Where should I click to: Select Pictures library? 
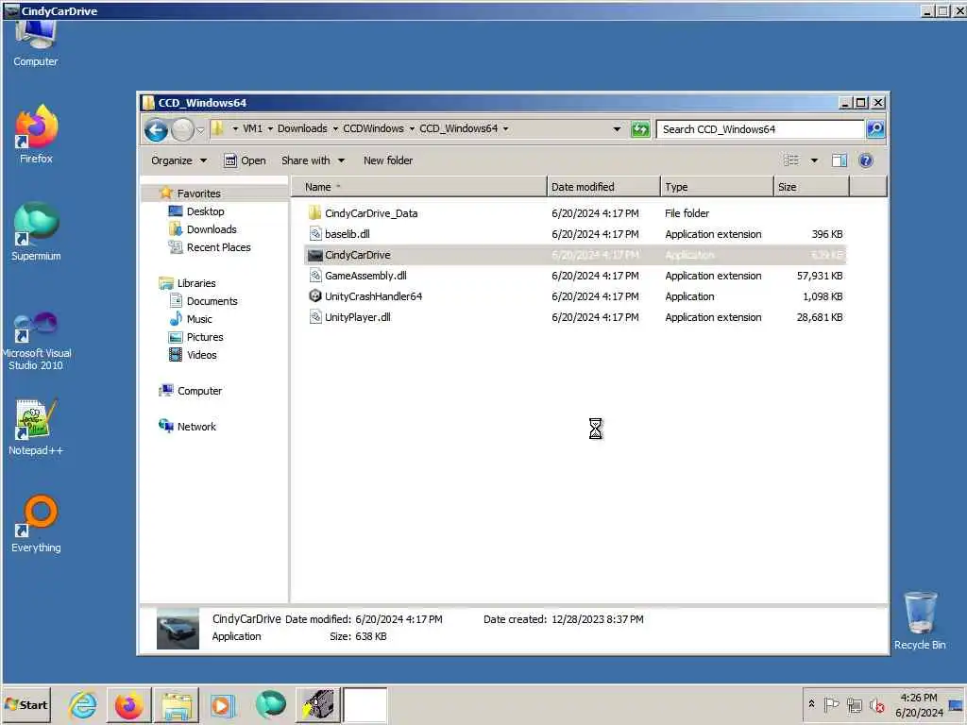(x=205, y=337)
